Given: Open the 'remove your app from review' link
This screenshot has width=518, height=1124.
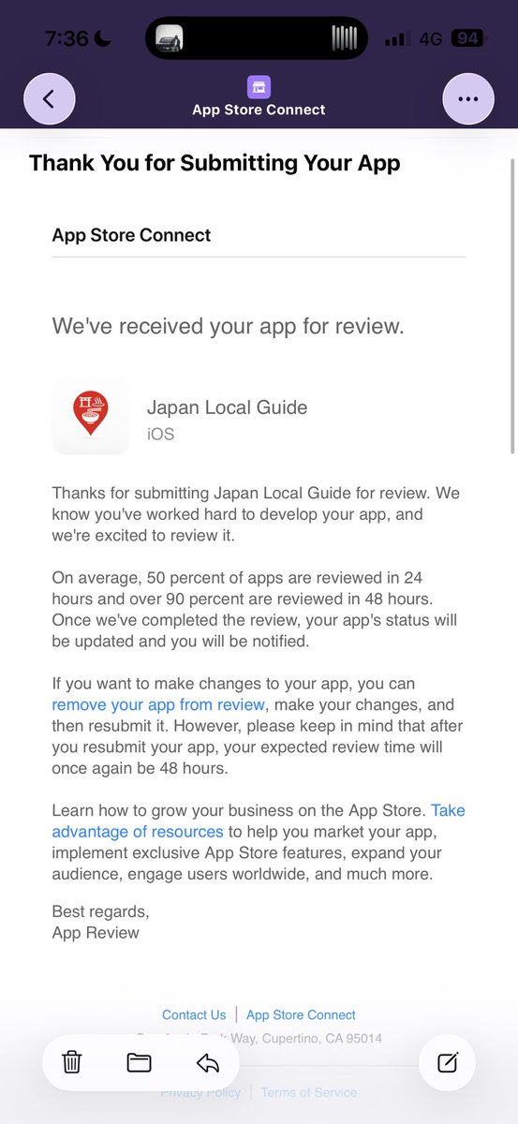Looking at the screenshot, I should [158, 703].
